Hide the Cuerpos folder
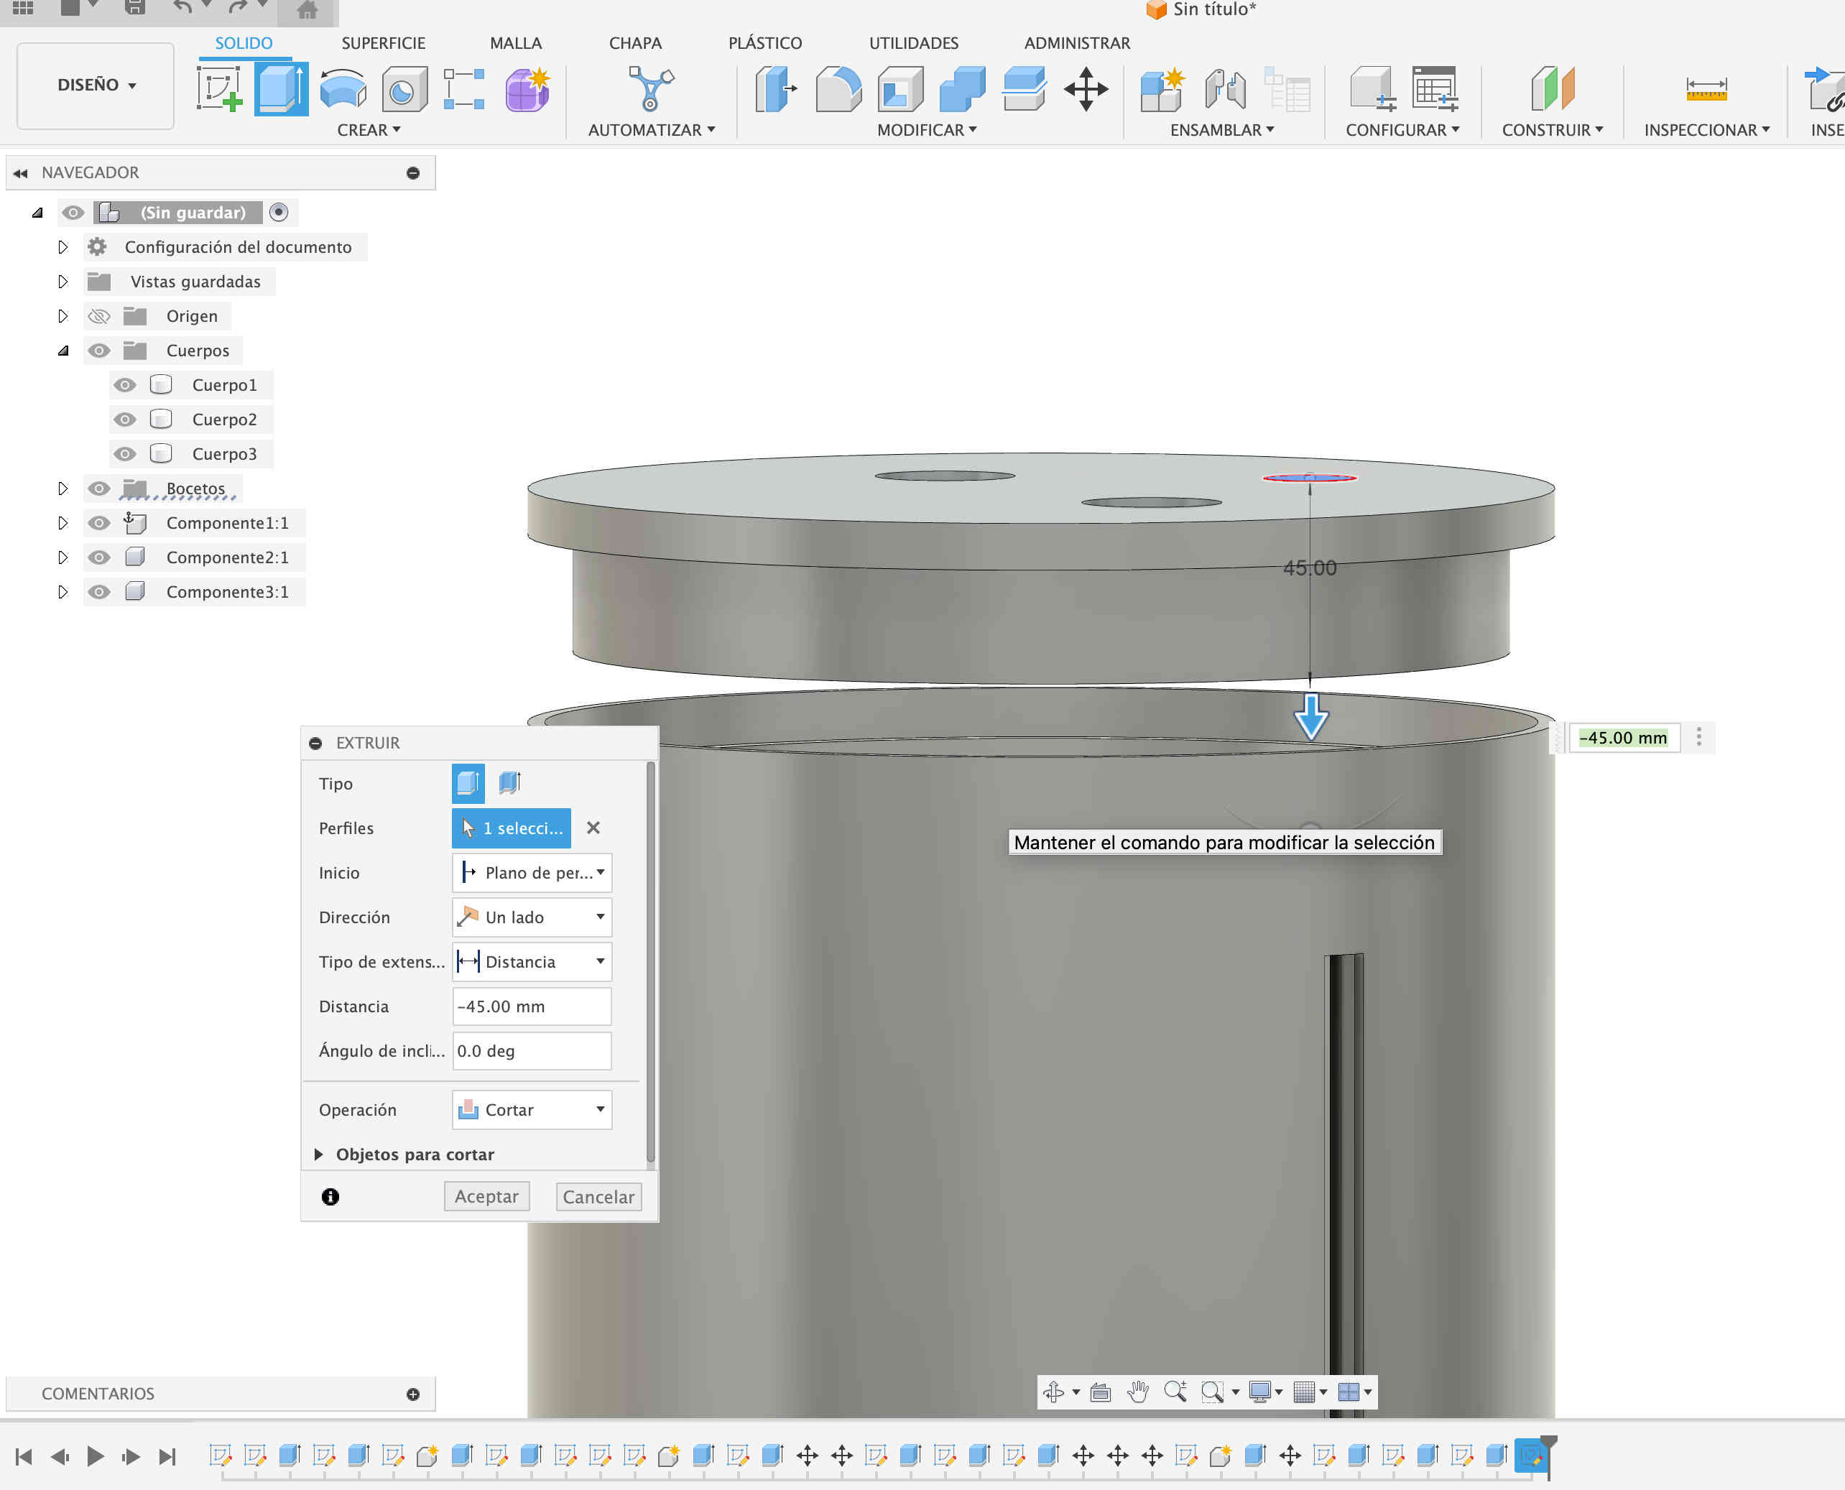The width and height of the screenshot is (1845, 1490). (x=100, y=350)
